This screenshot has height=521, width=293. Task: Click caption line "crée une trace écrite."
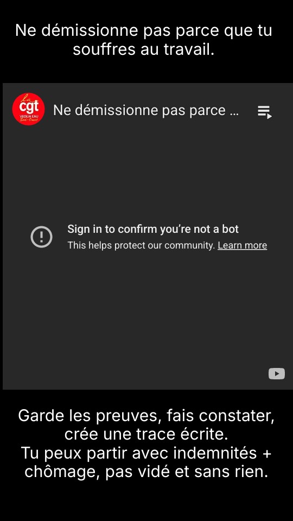point(146,434)
